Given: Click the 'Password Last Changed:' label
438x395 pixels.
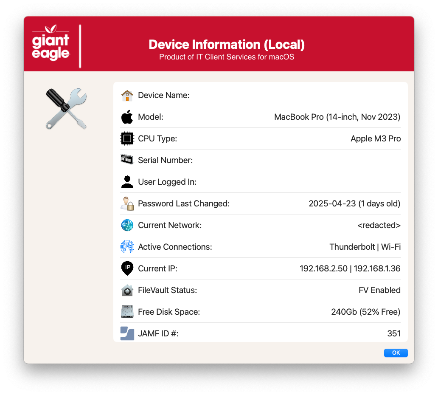Looking at the screenshot, I should pyautogui.click(x=184, y=203).
